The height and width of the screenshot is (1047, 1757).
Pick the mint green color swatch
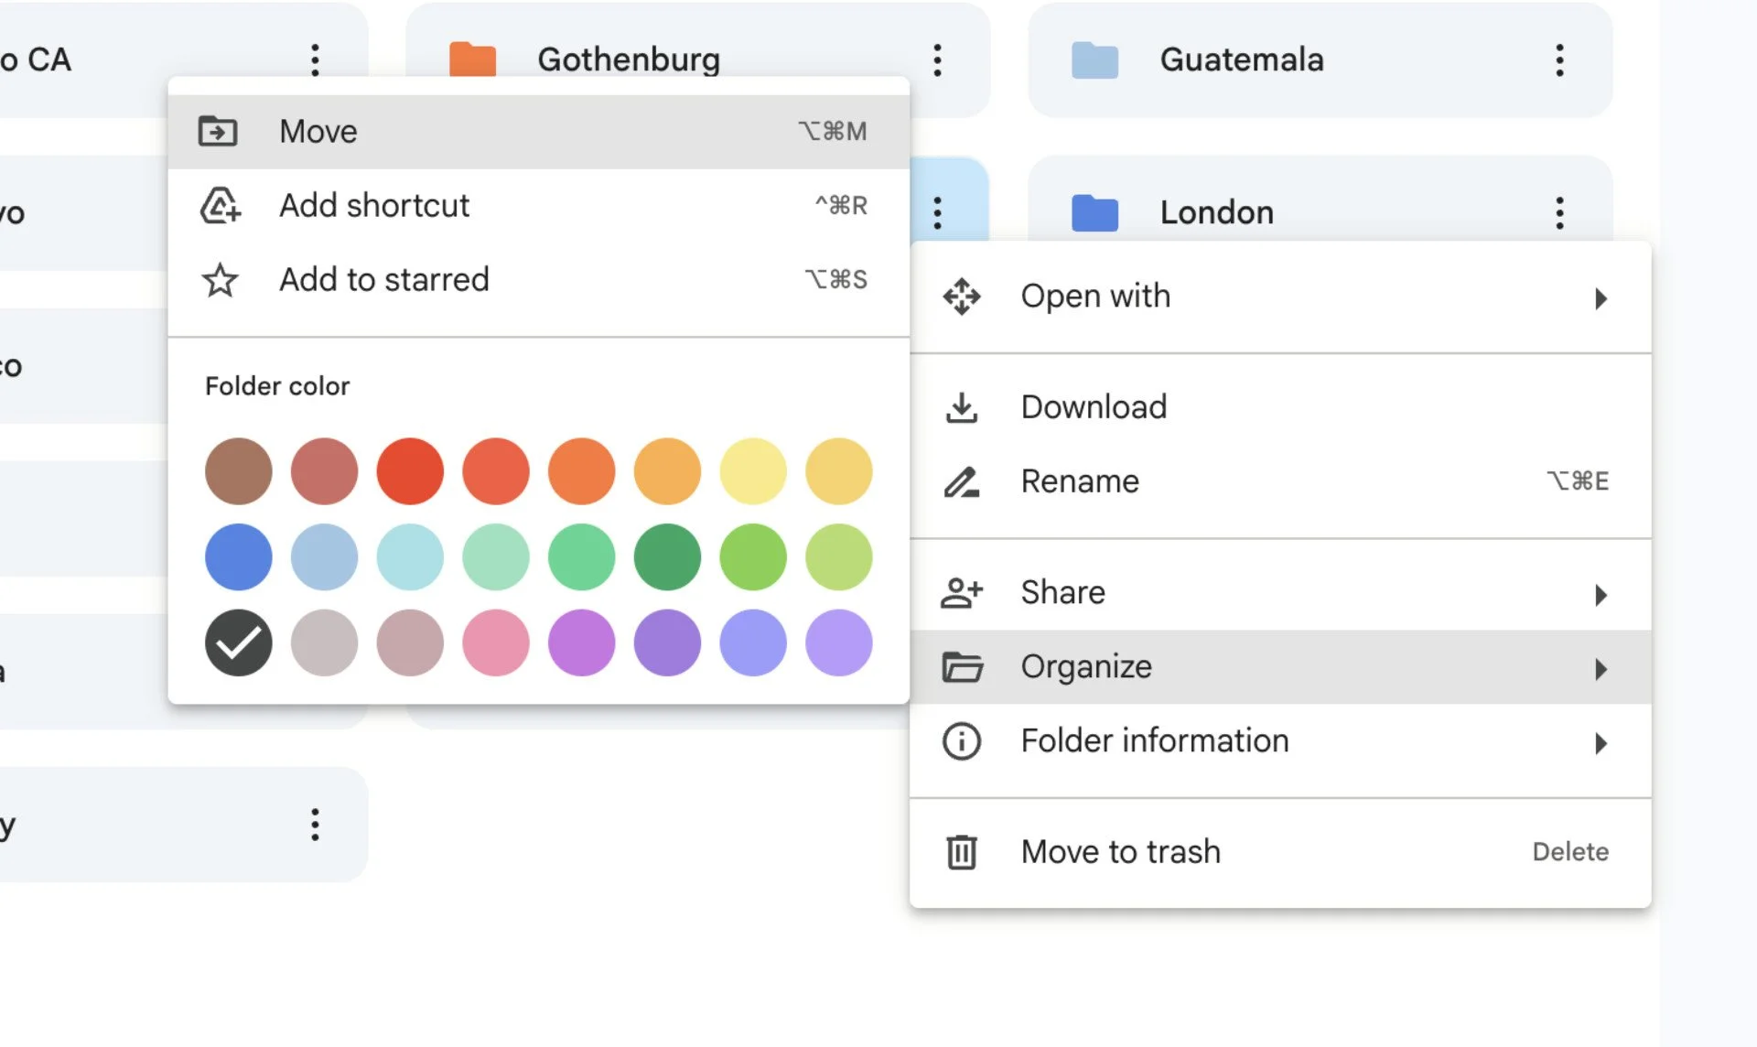(496, 557)
